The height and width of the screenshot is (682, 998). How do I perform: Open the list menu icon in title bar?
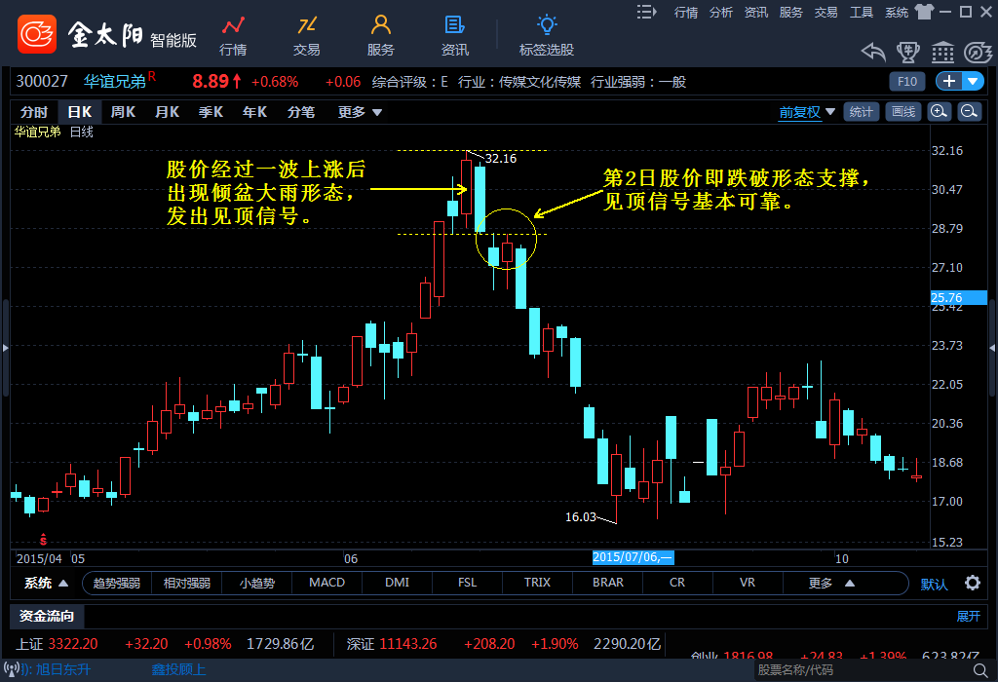[646, 12]
